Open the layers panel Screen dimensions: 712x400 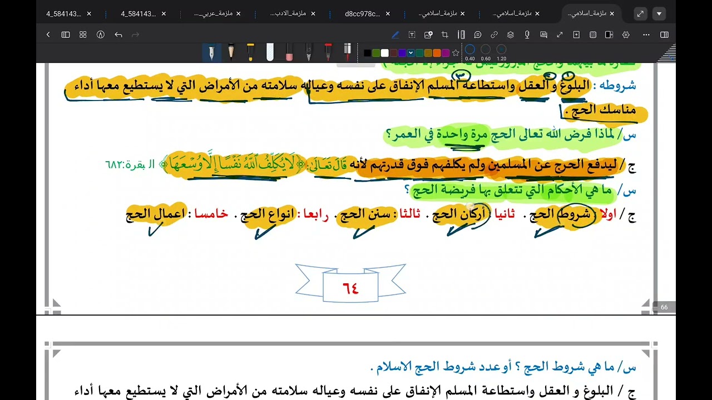click(x=510, y=34)
